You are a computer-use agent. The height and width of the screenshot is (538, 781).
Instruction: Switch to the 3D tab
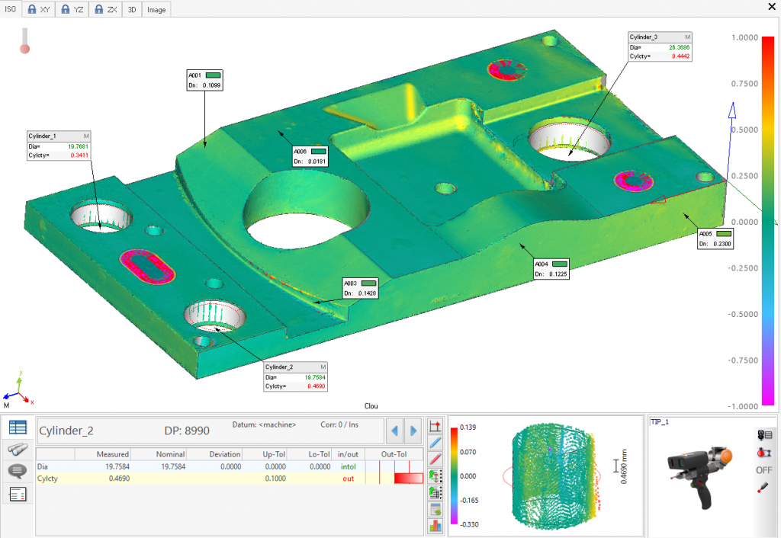point(131,9)
